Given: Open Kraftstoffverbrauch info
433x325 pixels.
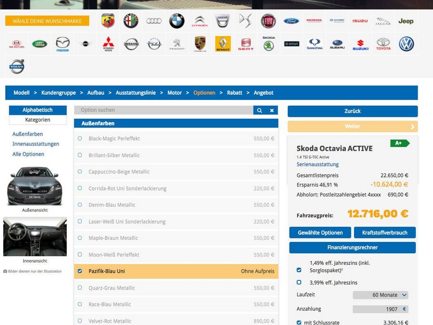Looking at the screenshot, I should coord(385,233).
